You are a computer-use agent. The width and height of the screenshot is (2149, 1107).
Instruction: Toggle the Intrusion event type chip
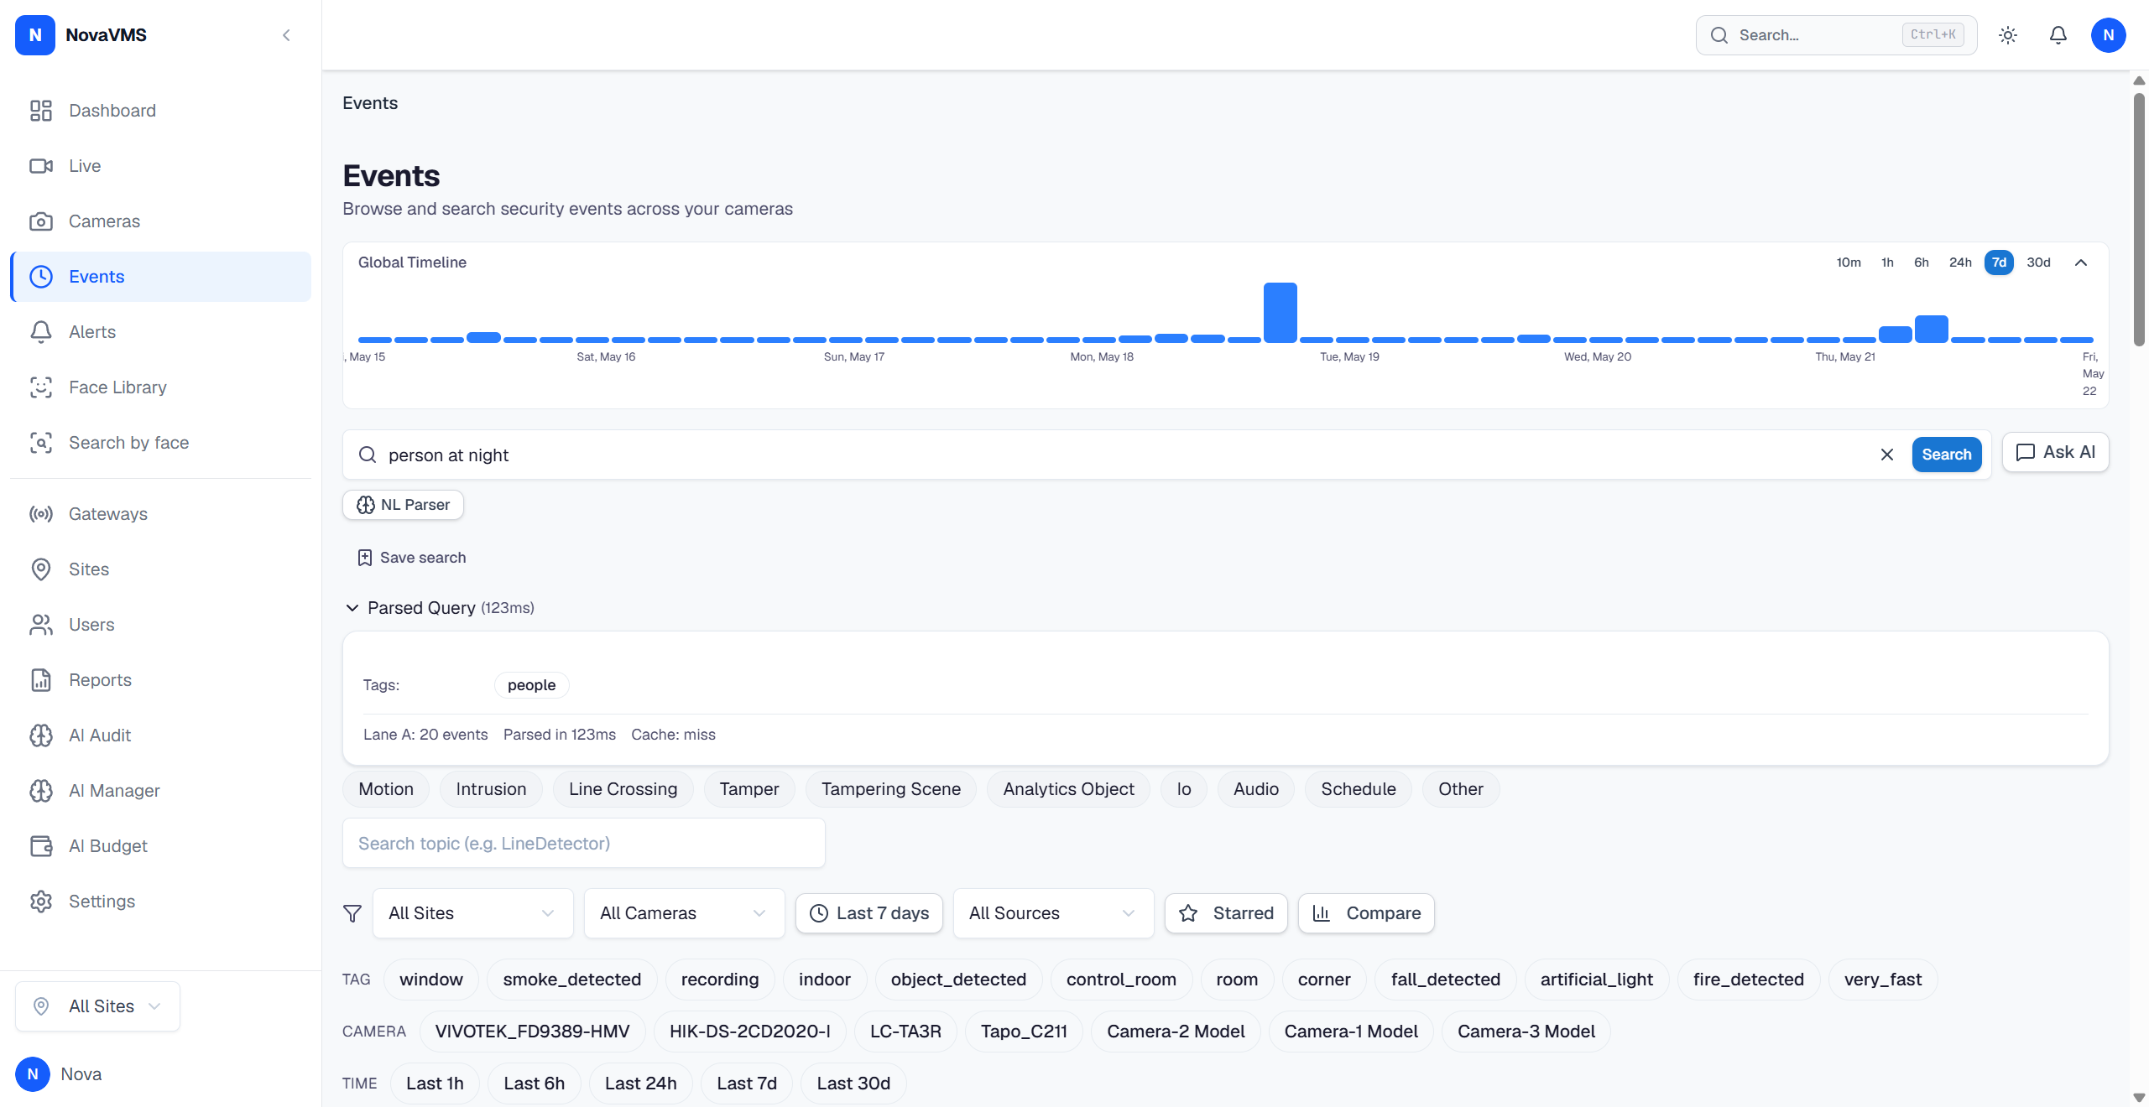pyautogui.click(x=491, y=789)
